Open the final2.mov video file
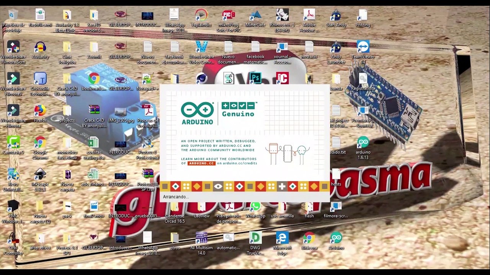The height and width of the screenshot is (275, 490). (x=94, y=210)
